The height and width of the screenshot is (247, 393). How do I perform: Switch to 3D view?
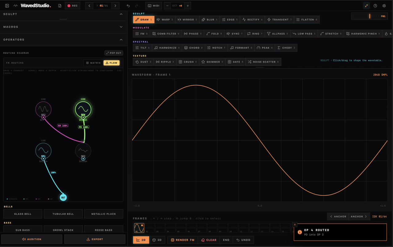pyautogui.click(x=157, y=240)
